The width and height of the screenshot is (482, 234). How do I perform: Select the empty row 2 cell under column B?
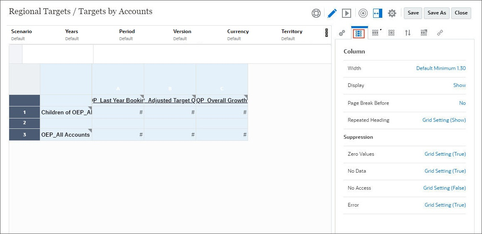(170, 123)
